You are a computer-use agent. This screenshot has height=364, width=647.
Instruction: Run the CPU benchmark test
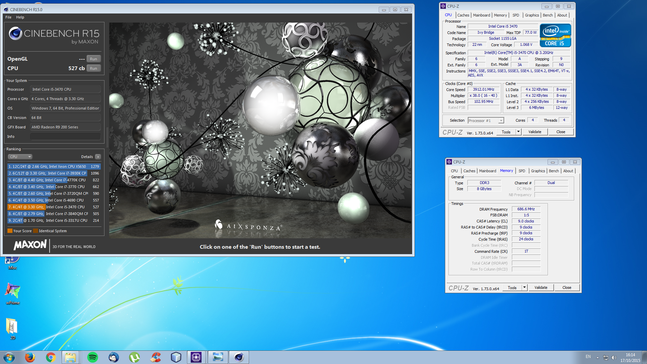coord(94,68)
